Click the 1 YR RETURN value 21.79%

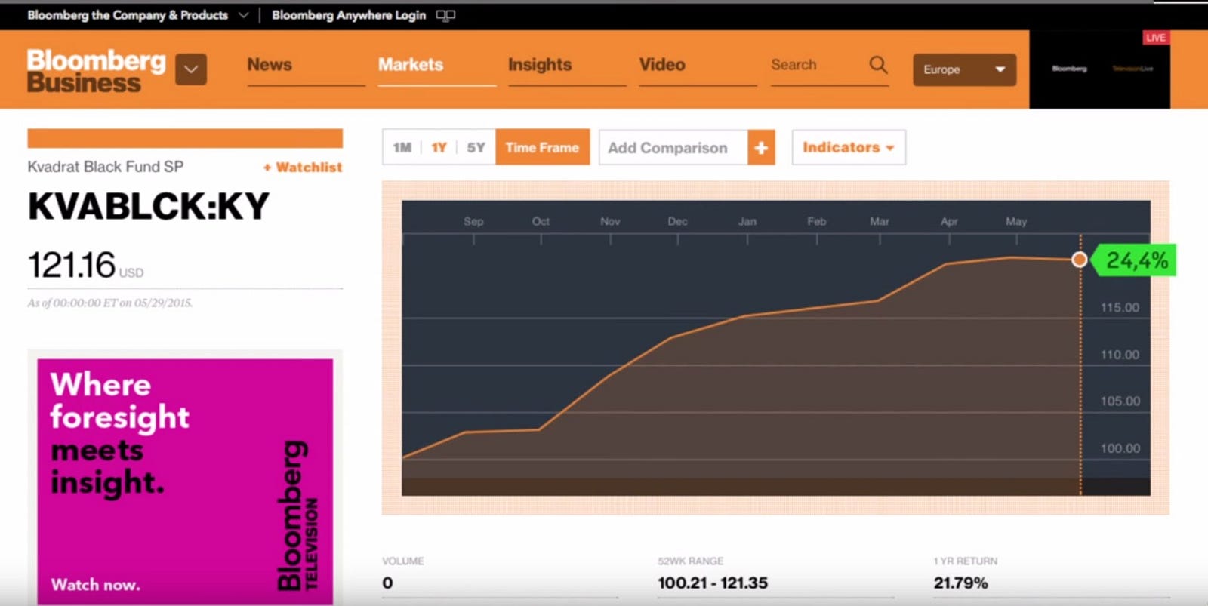pos(960,583)
